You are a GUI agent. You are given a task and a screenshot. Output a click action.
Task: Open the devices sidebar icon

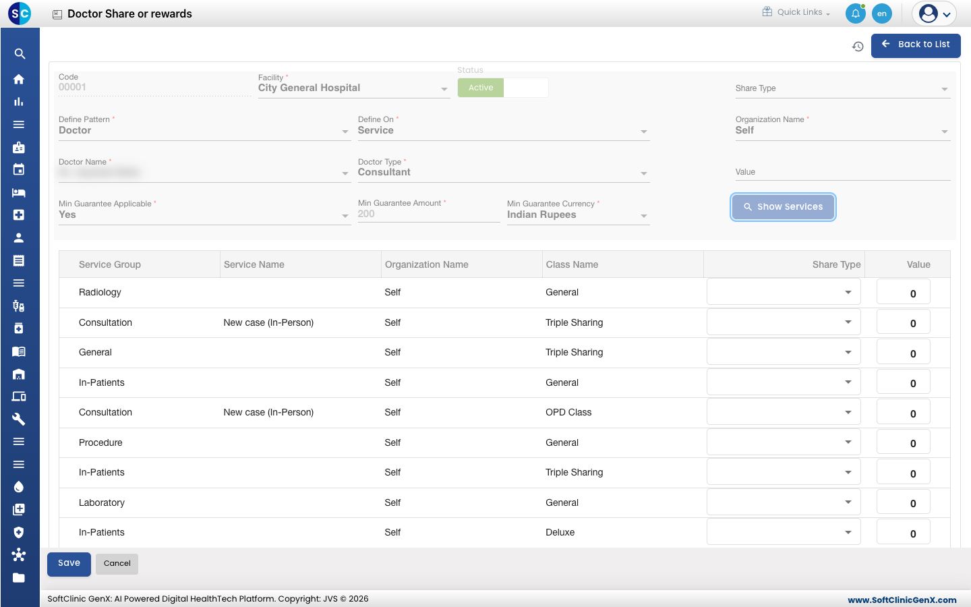tap(19, 397)
